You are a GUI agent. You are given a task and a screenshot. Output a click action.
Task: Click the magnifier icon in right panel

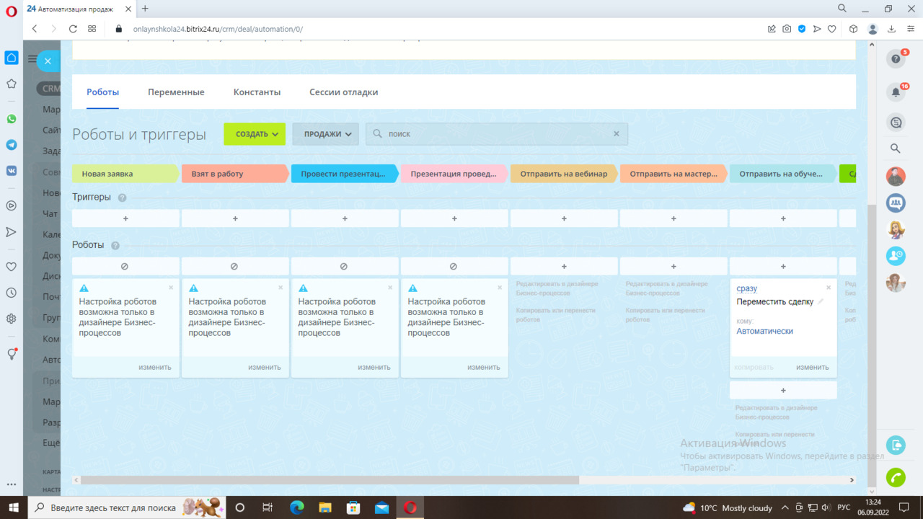[896, 148]
